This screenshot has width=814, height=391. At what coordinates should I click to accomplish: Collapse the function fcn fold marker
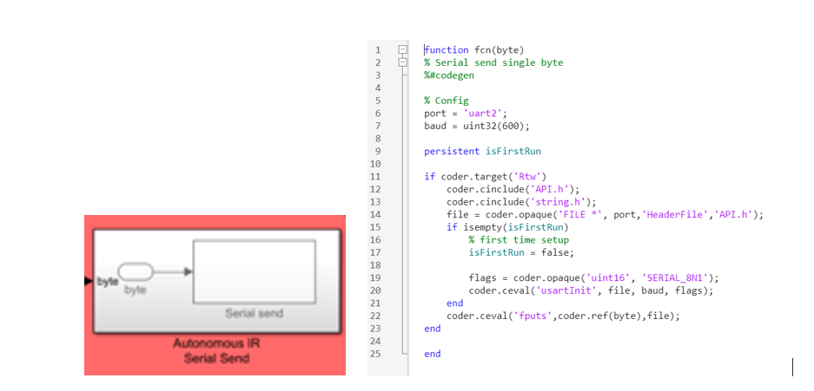[401, 50]
